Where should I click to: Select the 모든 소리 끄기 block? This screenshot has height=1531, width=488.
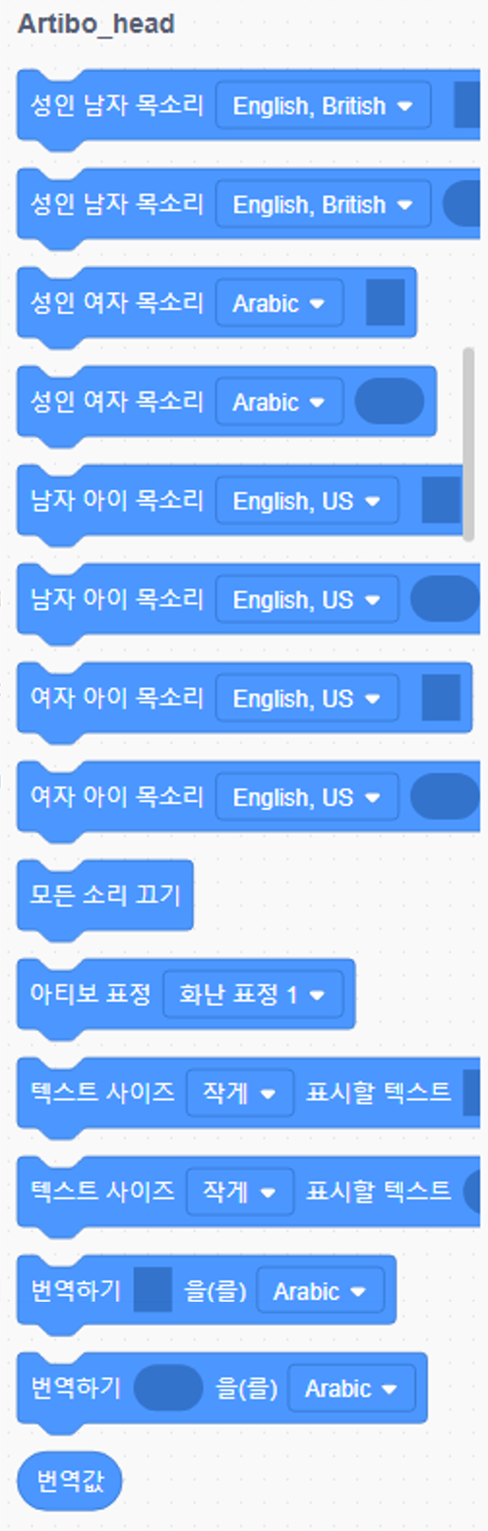click(x=105, y=895)
